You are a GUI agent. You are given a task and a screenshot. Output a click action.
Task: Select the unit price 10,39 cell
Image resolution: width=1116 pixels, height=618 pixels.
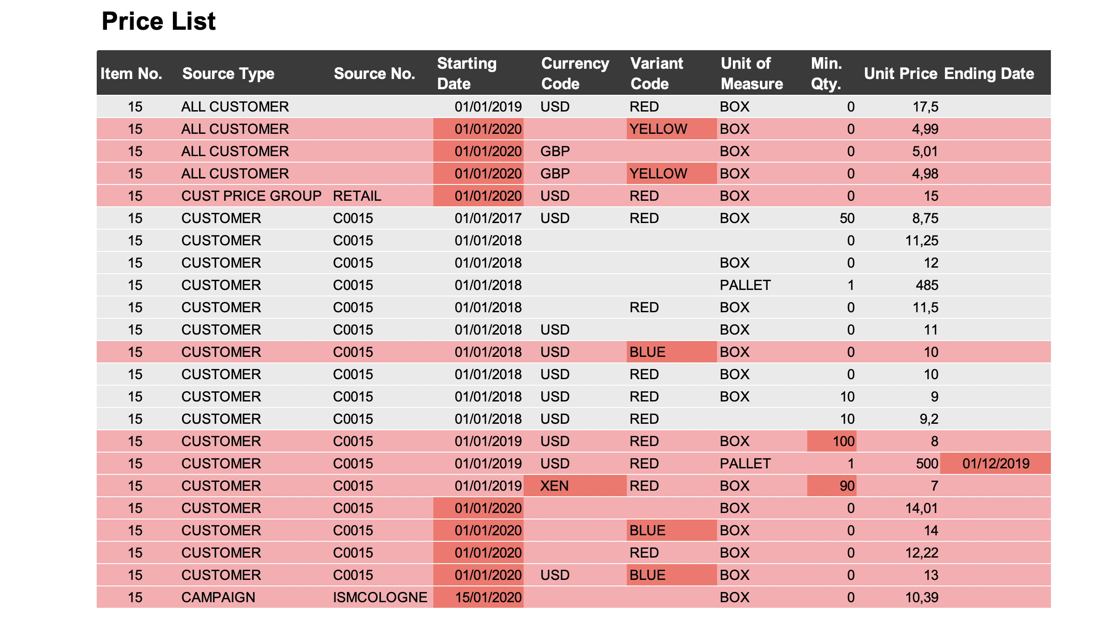click(x=922, y=598)
